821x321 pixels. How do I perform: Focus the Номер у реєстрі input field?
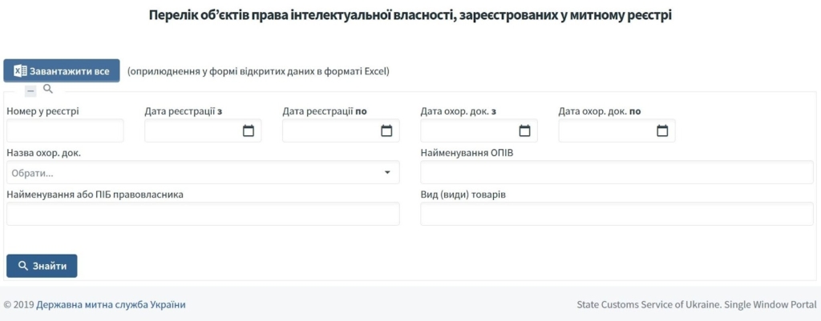point(65,130)
